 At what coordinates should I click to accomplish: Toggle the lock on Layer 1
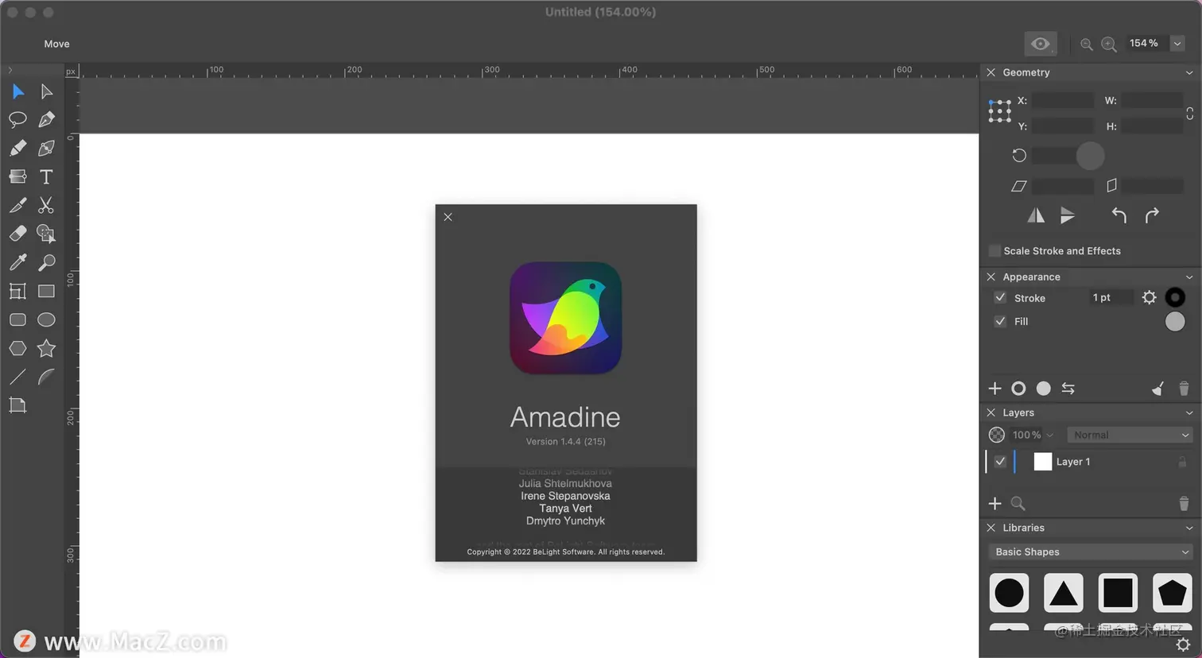[x=1182, y=462]
